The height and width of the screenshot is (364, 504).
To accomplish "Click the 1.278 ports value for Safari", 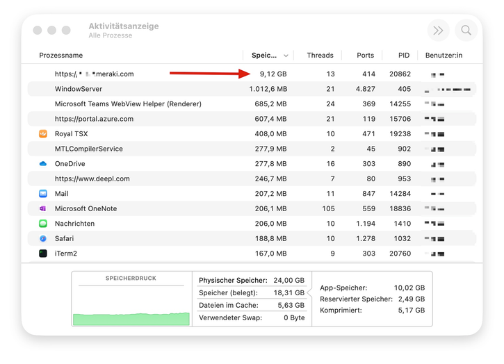I will click(366, 238).
